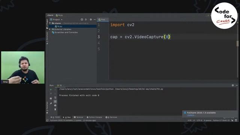This screenshot has height=135, width=240.
Task: Click the Update link in PyCharm notification
Action: click(191, 115)
